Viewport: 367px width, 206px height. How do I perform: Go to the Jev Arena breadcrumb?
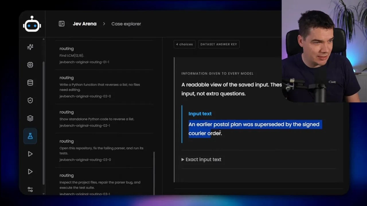(85, 24)
